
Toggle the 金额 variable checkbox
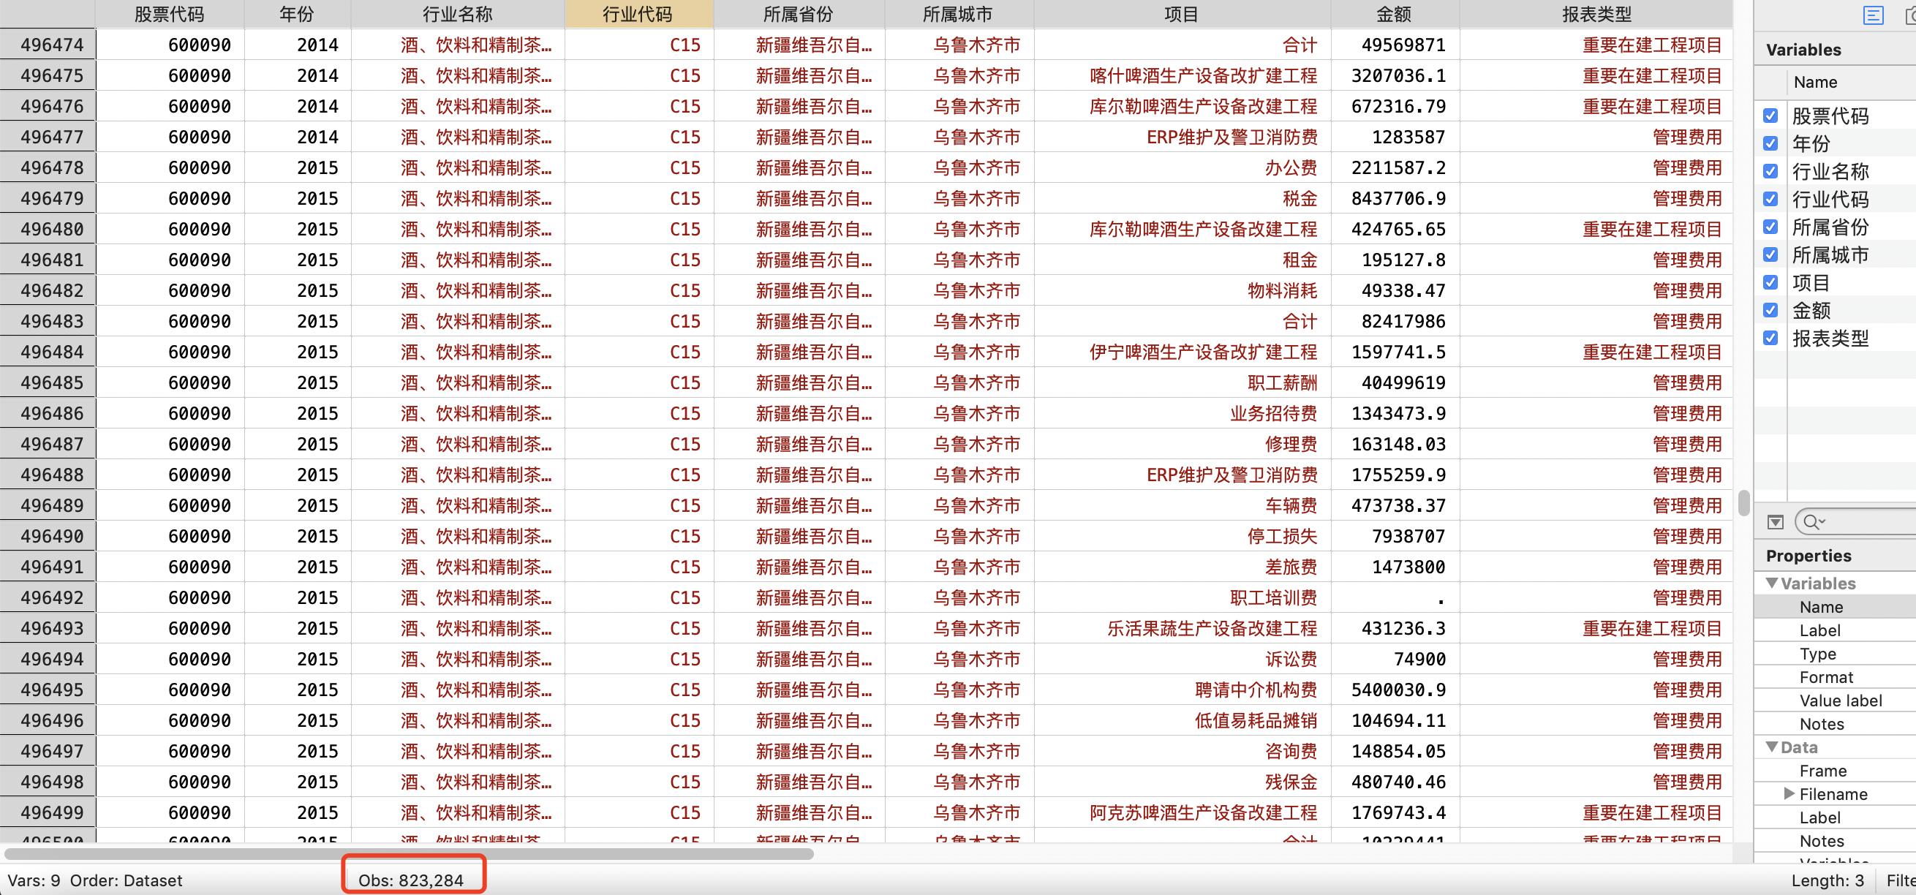pos(1770,310)
